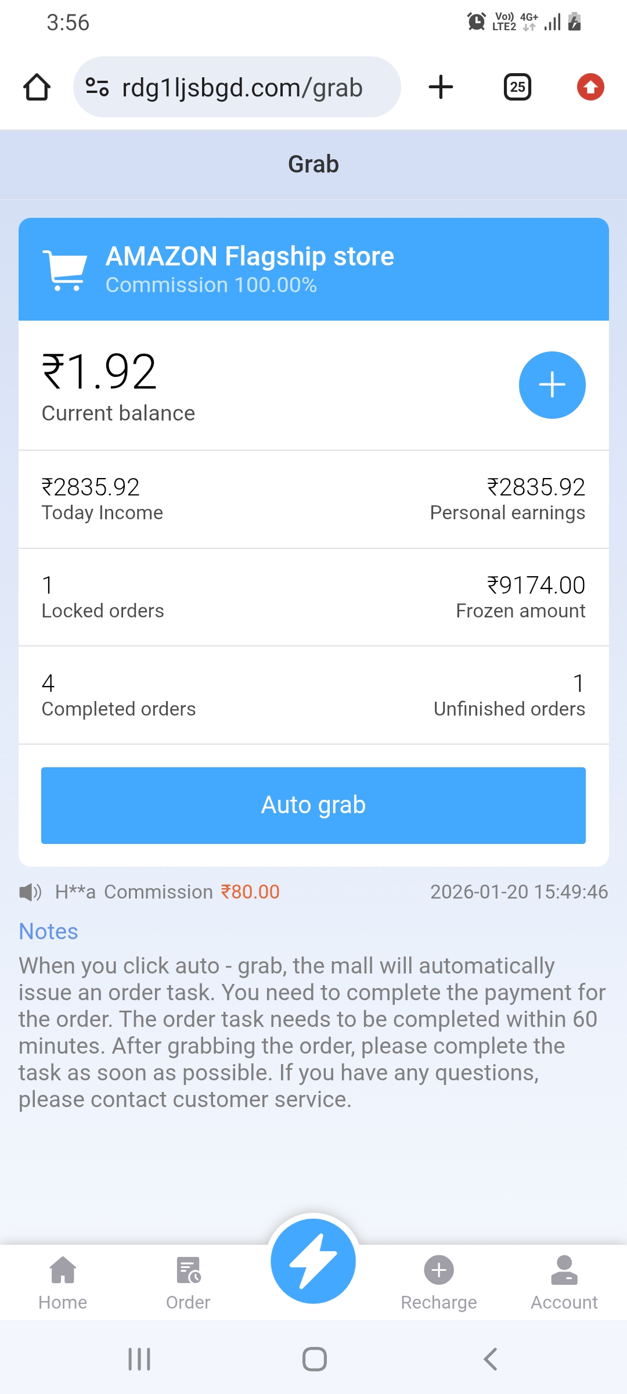Image resolution: width=627 pixels, height=1394 pixels.
Task: Tap the Frozen amount ₹9174.00 value
Action: point(536,585)
